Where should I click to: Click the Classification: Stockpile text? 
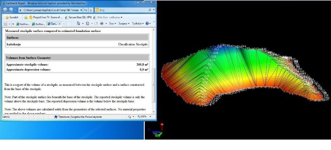pos(133,44)
